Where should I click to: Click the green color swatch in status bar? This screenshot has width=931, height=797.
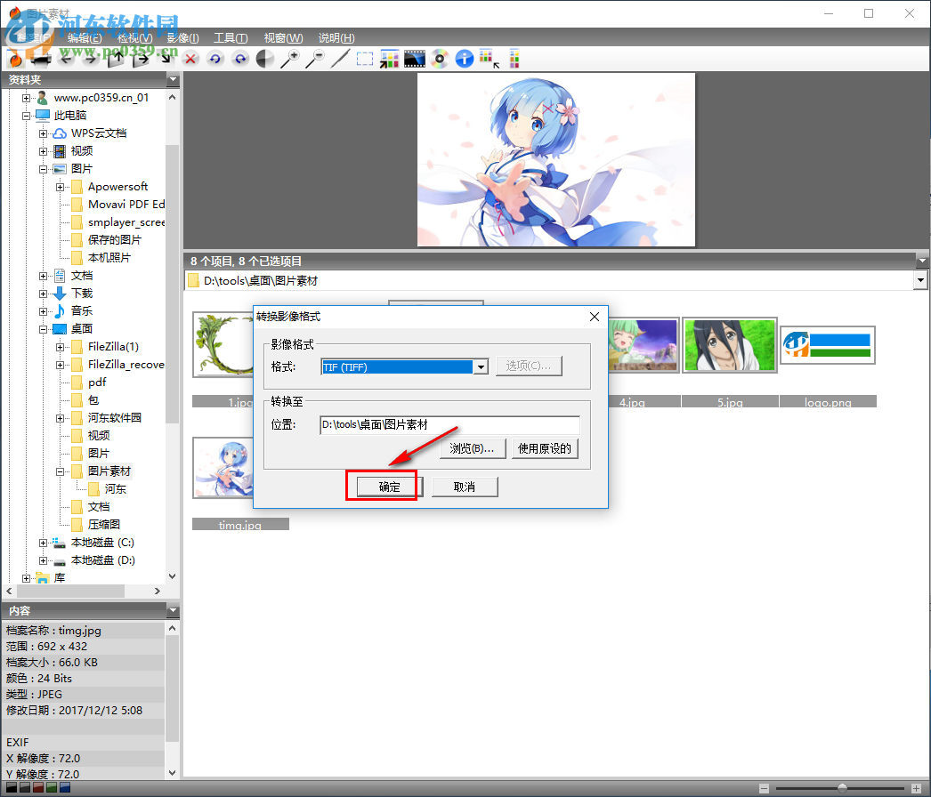click(x=52, y=787)
